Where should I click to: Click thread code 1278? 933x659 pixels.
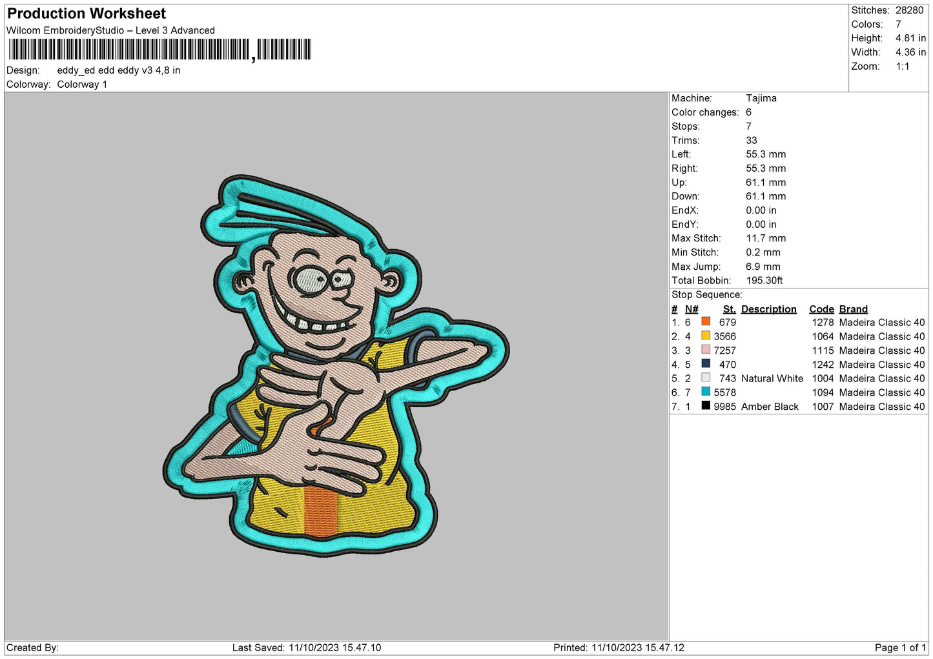(823, 322)
